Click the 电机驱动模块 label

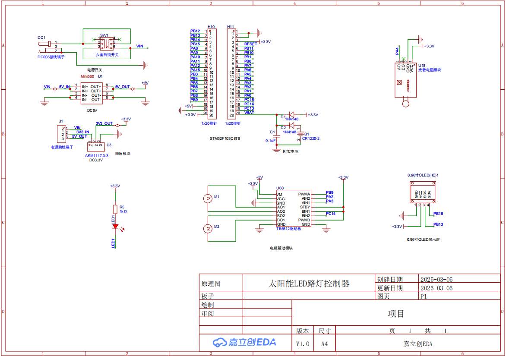(281, 248)
